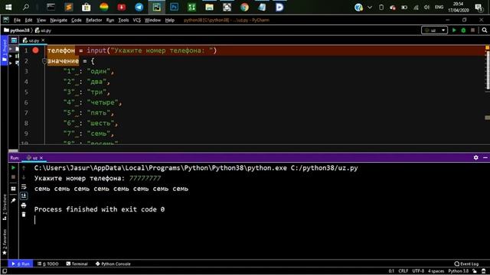Open Sublime Text from the taskbar

point(69,7)
